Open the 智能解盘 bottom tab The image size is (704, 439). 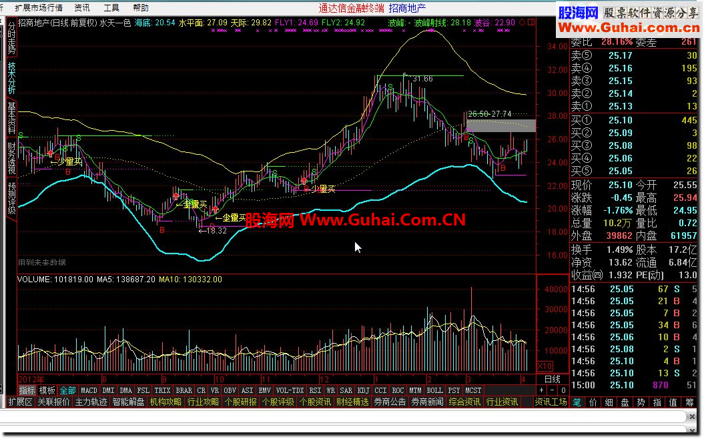pos(128,402)
